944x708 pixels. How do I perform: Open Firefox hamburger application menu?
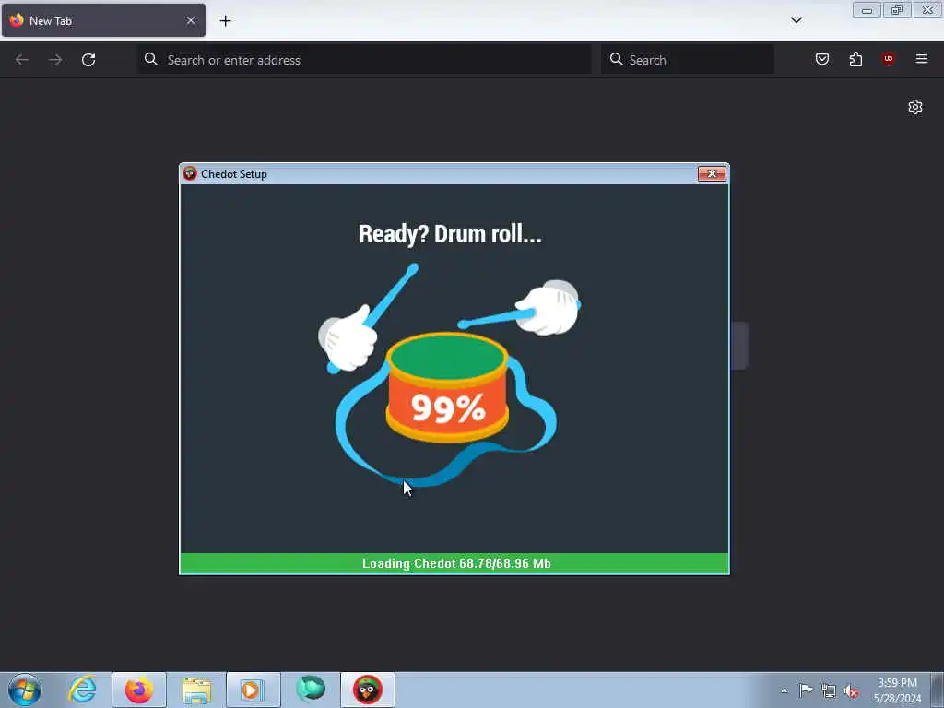click(x=922, y=59)
